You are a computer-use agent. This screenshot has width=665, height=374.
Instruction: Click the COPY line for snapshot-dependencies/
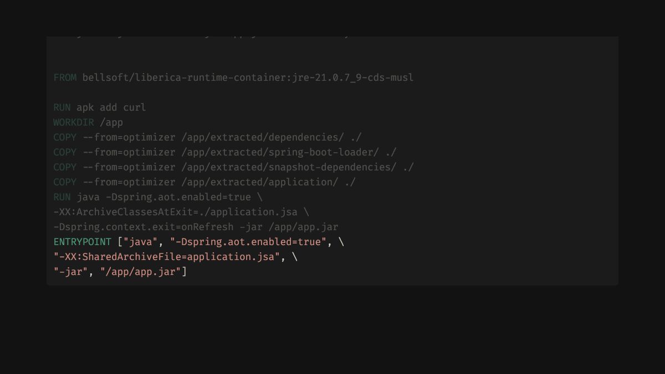233,167
